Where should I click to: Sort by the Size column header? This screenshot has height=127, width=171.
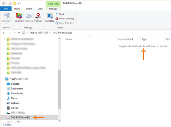point(168,39)
